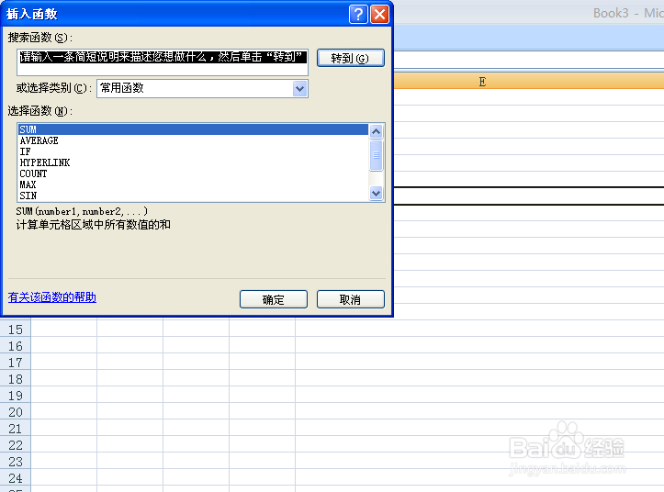Click the search function description text box
This screenshot has width=664, height=492.
(163, 62)
